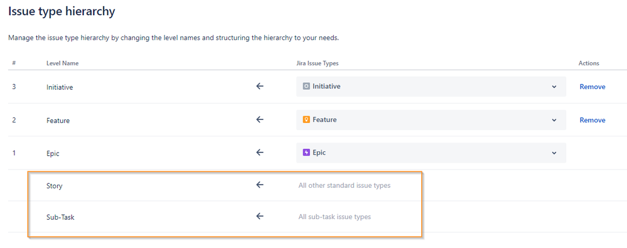Click the gray Initiative issue type icon
Image resolution: width=627 pixels, height=248 pixels.
click(x=306, y=86)
